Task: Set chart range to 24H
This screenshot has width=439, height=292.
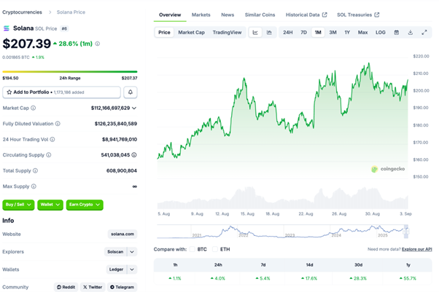Action: 288,33
